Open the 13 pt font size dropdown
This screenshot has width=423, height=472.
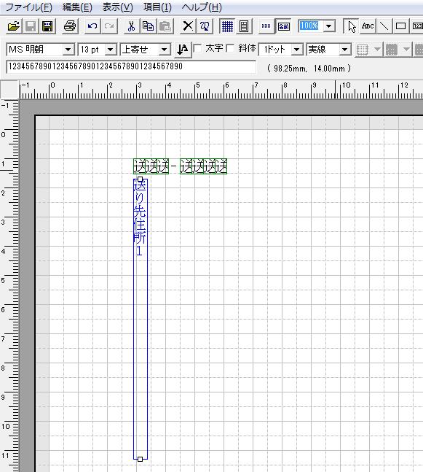click(x=110, y=50)
